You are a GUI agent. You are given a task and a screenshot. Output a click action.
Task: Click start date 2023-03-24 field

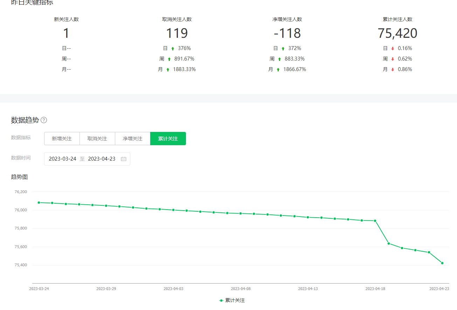tap(62, 159)
